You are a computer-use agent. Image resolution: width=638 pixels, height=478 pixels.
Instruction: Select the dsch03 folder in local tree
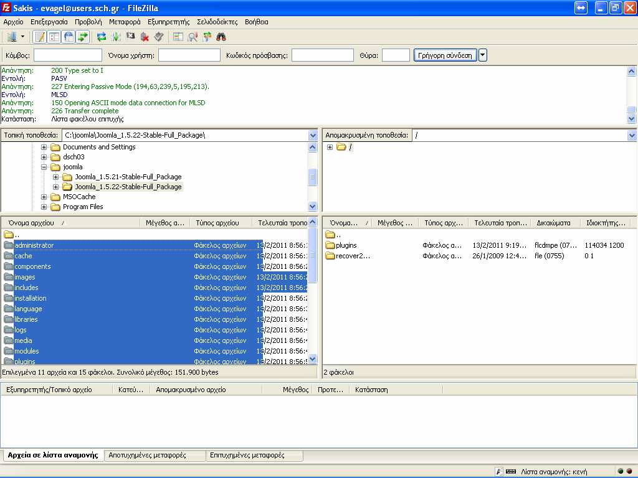pyautogui.click(x=74, y=157)
